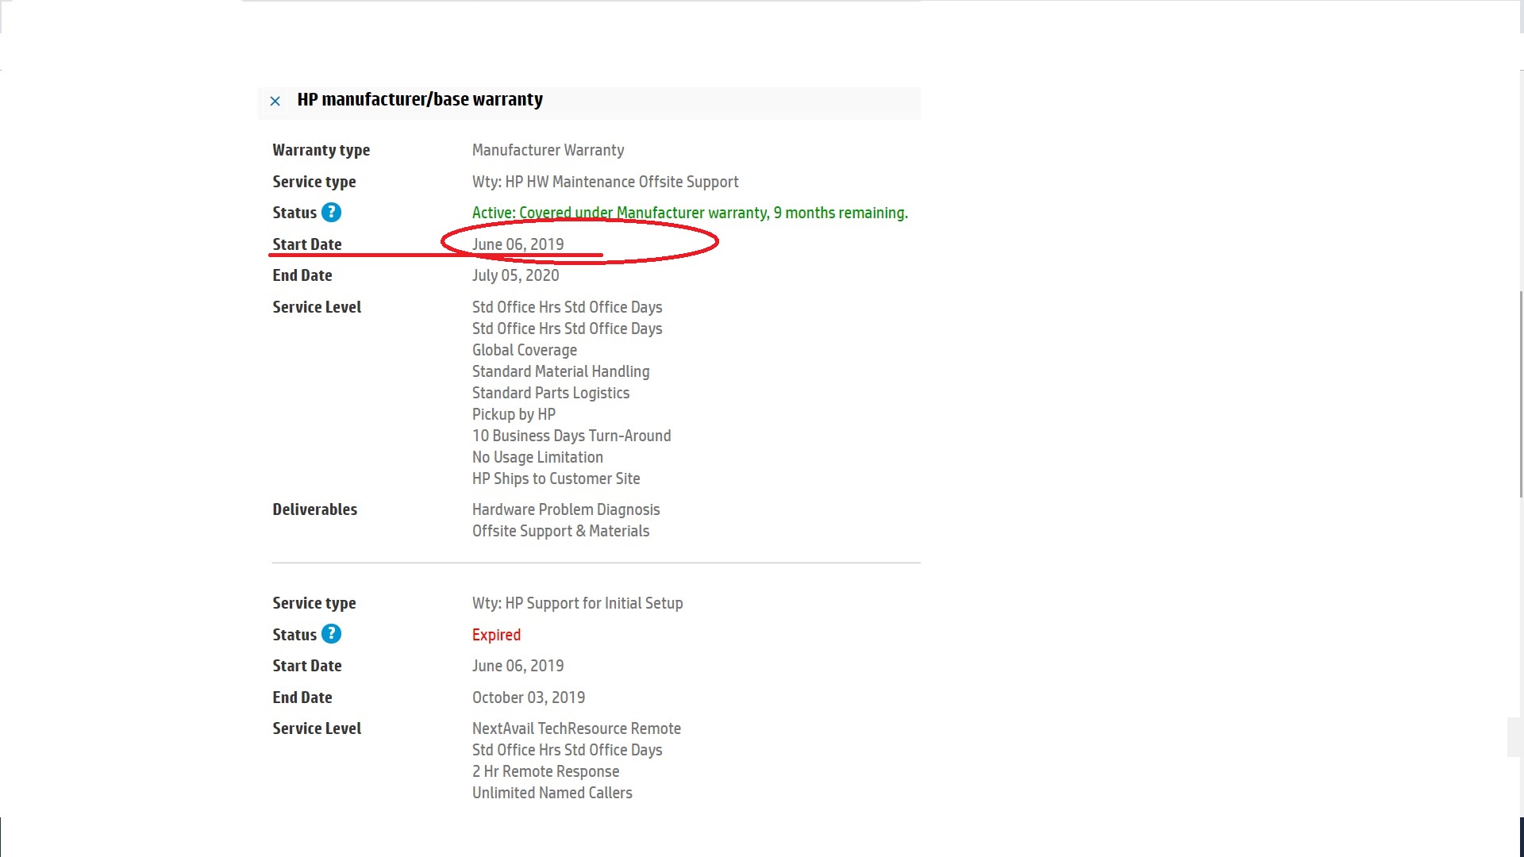Screen dimensions: 1524x857
Task: Click the Pickup by HP service level line
Action: (x=514, y=414)
